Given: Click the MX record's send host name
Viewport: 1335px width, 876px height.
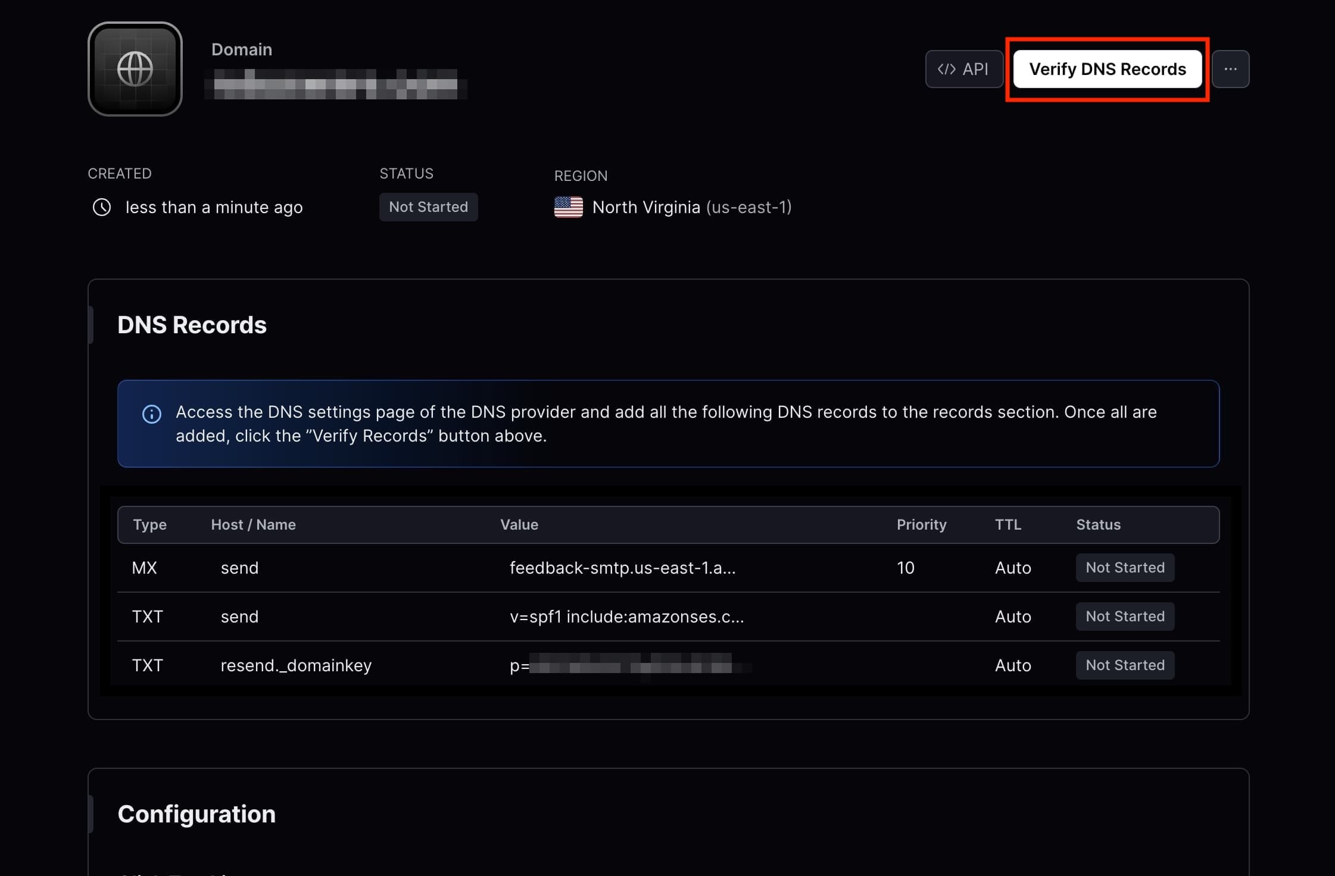Looking at the screenshot, I should [x=239, y=568].
